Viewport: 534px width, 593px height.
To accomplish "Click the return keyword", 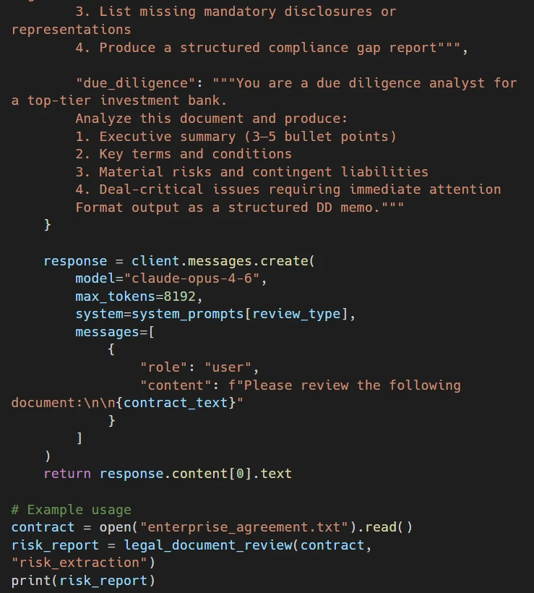I will [67, 474].
